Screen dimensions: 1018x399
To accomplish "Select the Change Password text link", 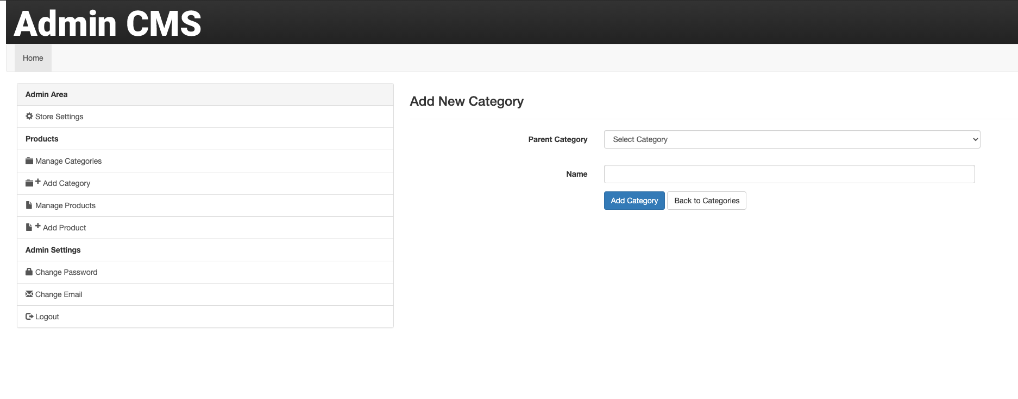I will click(66, 272).
